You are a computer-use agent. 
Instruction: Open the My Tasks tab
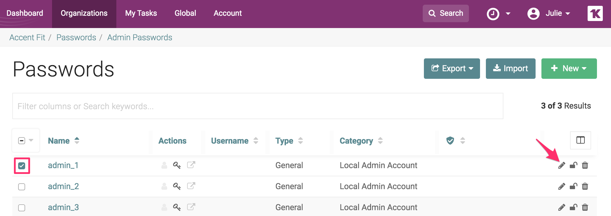[x=141, y=13]
